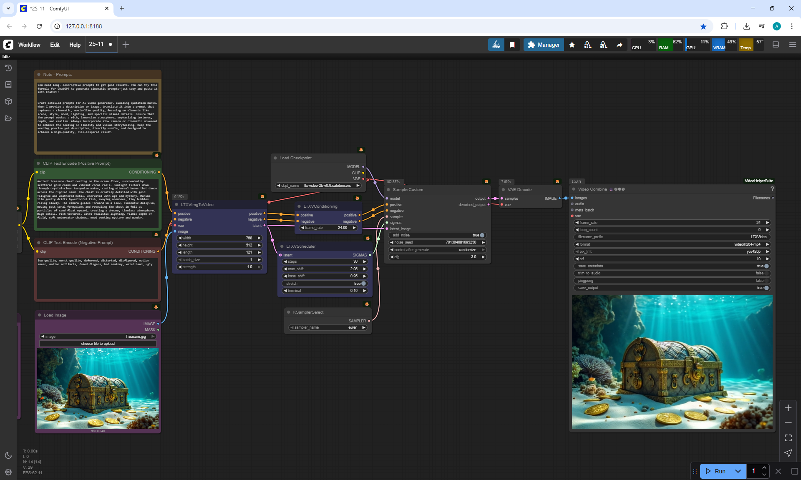Open the Workflow menu
The width and height of the screenshot is (801, 480).
tap(29, 45)
